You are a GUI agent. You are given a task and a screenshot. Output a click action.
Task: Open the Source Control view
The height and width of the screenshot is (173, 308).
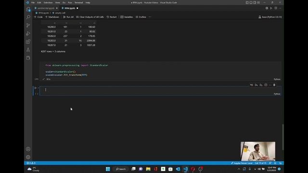coord(28,25)
